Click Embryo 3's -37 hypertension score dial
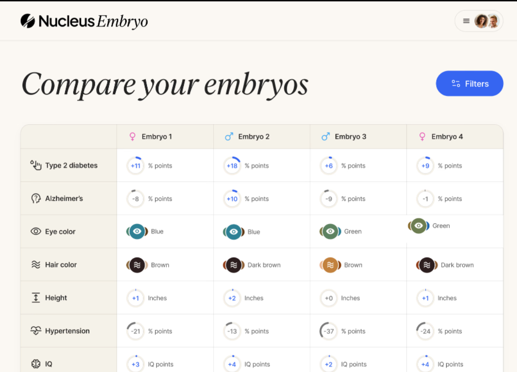Screen dimensions: 517x372 point(329,331)
